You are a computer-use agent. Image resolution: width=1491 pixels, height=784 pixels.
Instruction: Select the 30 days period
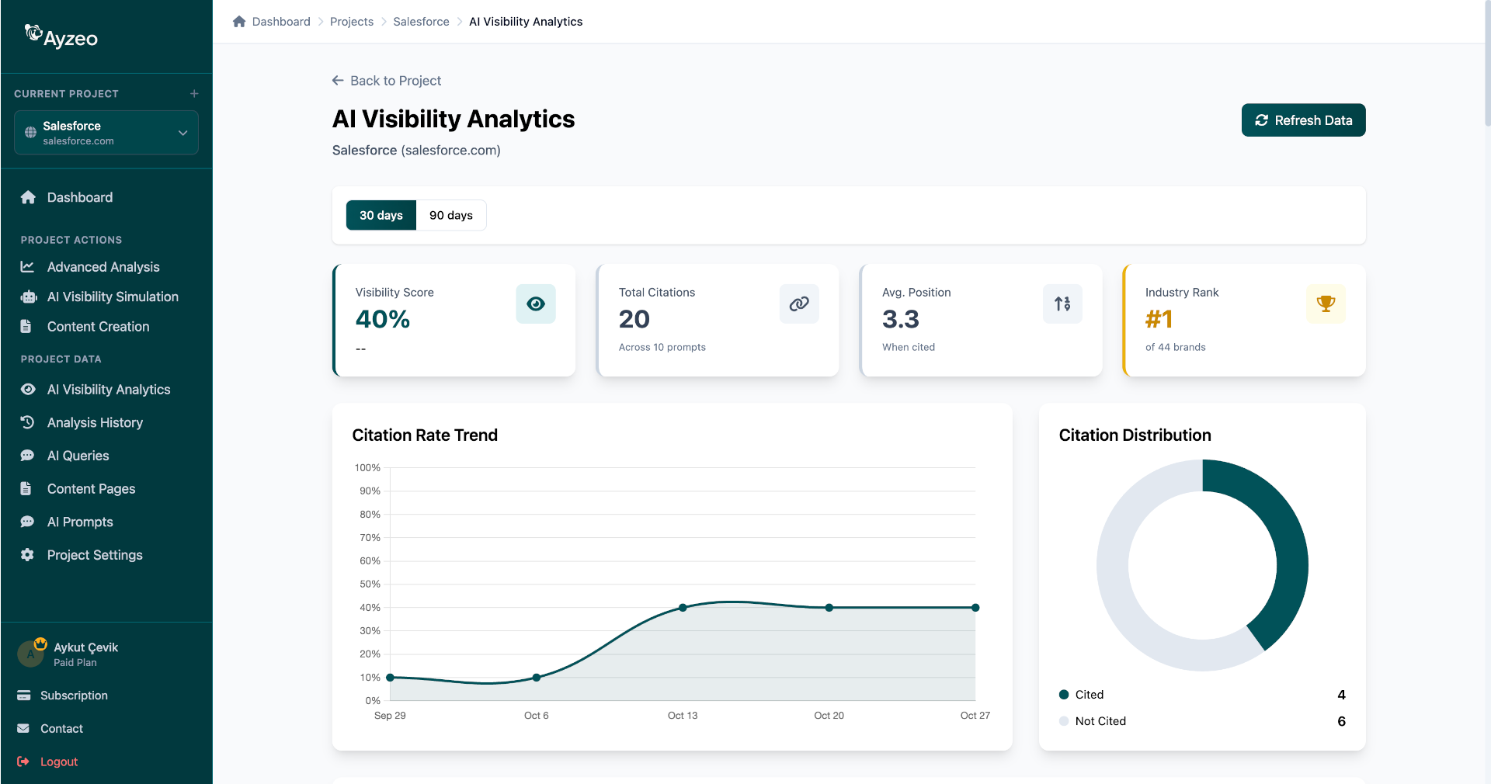381,215
